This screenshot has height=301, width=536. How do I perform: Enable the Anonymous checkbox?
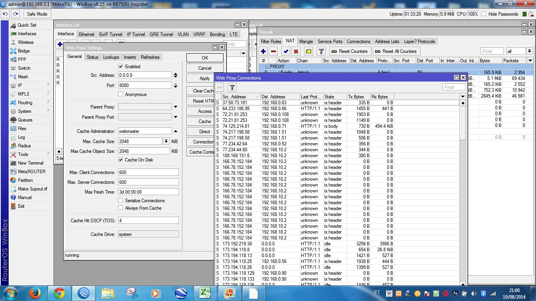(x=120, y=94)
